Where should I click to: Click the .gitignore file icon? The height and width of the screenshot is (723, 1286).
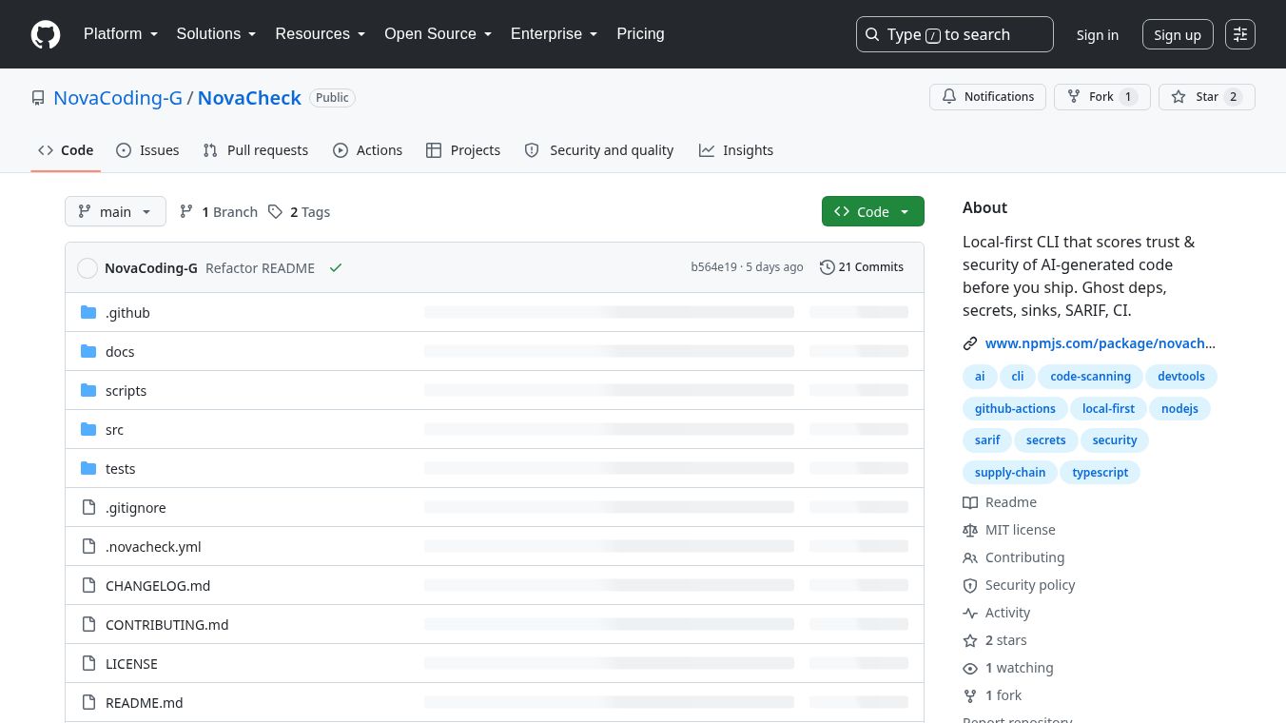click(x=88, y=507)
